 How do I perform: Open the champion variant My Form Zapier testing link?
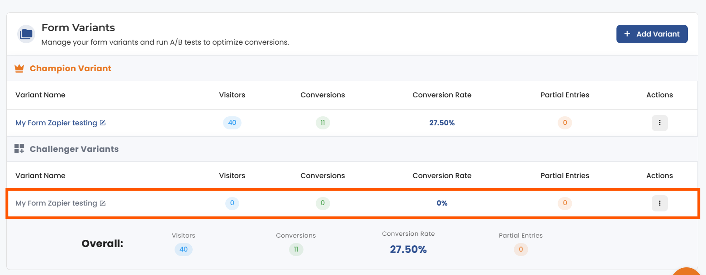(56, 123)
